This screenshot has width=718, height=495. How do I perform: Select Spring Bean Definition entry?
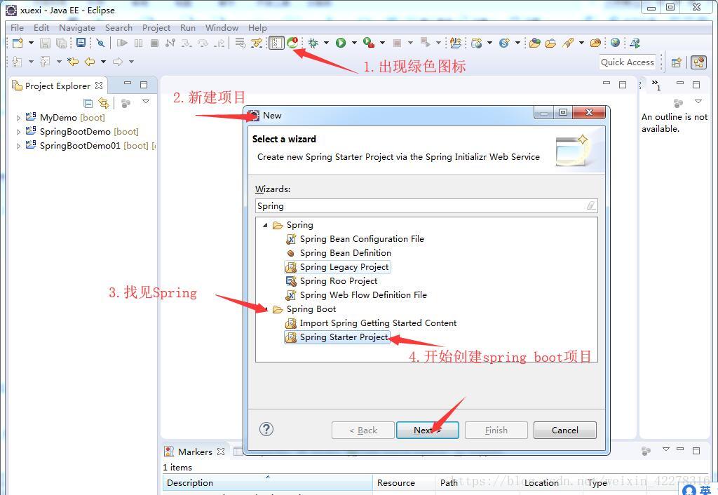point(339,253)
